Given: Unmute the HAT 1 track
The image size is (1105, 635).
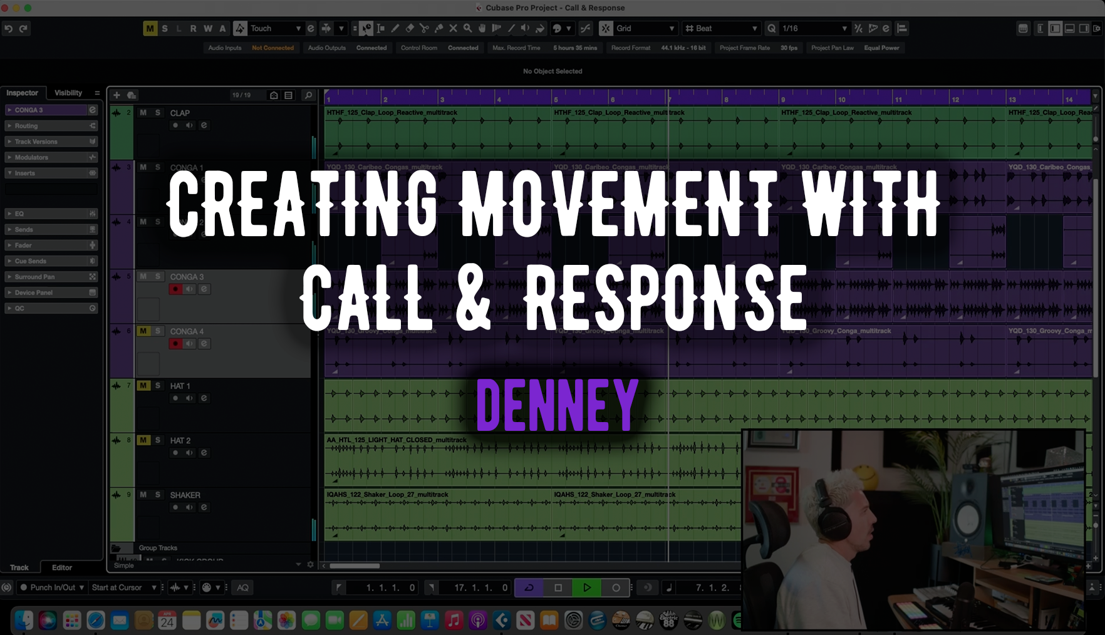Looking at the screenshot, I should (x=143, y=386).
